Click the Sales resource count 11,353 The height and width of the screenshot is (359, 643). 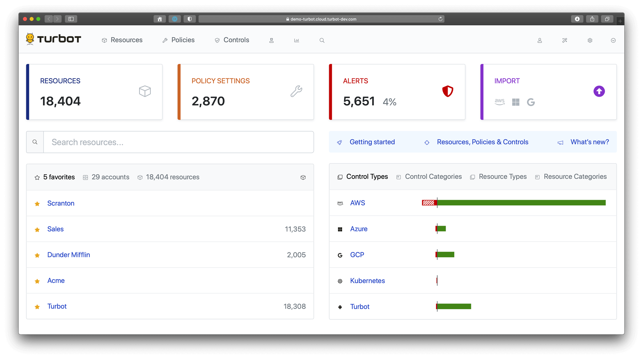coord(295,229)
